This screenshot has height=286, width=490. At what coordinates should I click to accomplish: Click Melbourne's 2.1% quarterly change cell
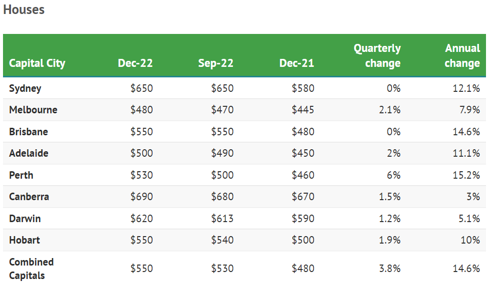[389, 110]
